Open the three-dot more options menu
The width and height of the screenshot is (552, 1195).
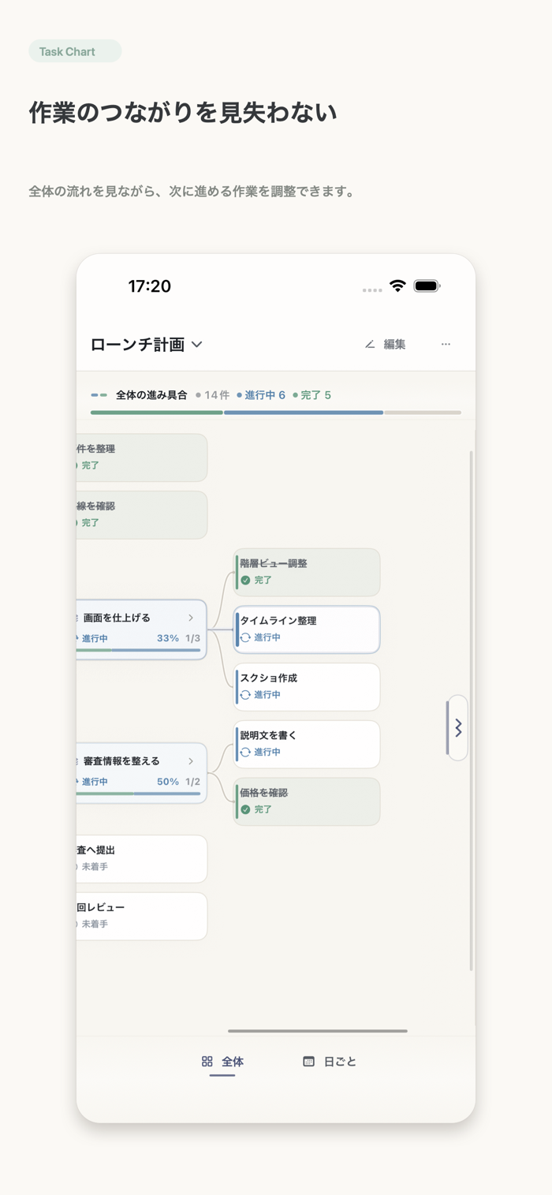(x=446, y=344)
